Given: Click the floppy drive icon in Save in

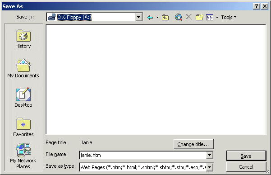Looking at the screenshot, I should [x=52, y=17].
